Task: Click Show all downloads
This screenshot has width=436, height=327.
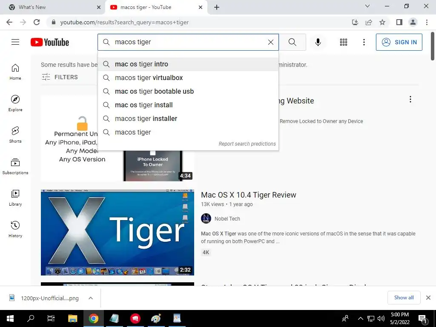Action: [404, 298]
